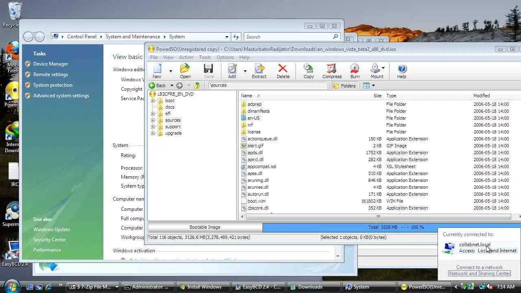Switch to Install Windows taskbar button
The width and height of the screenshot is (521, 293).
click(204, 287)
